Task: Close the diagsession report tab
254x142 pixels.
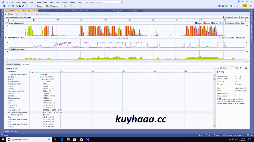Action: click(37, 11)
